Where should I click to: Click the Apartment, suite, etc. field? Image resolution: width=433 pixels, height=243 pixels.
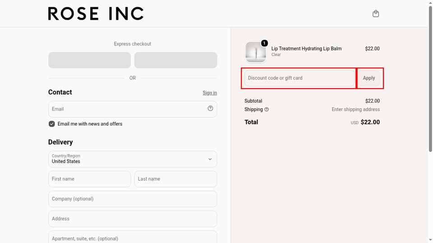pyautogui.click(x=133, y=237)
